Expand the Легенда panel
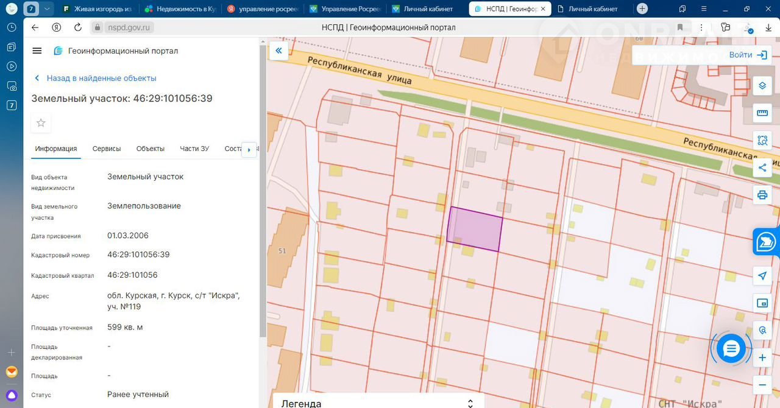The height and width of the screenshot is (408, 780). click(470, 403)
